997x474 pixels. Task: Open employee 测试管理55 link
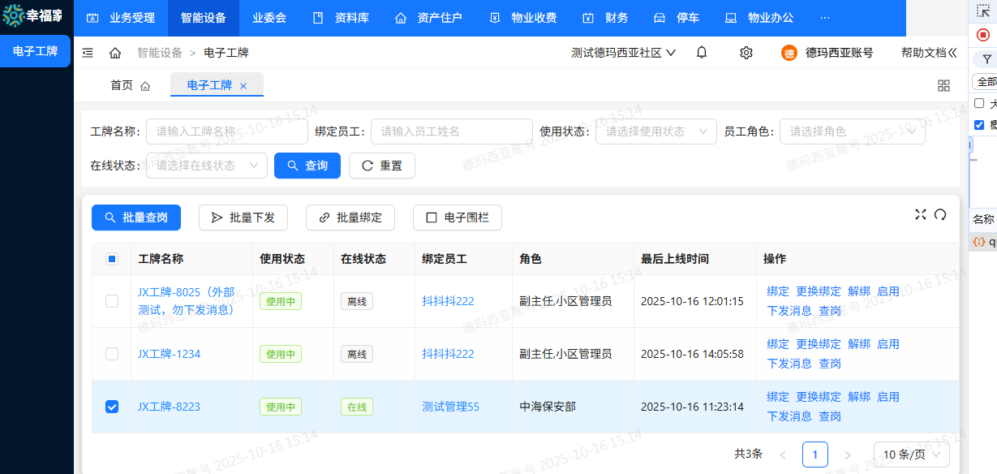click(x=451, y=407)
